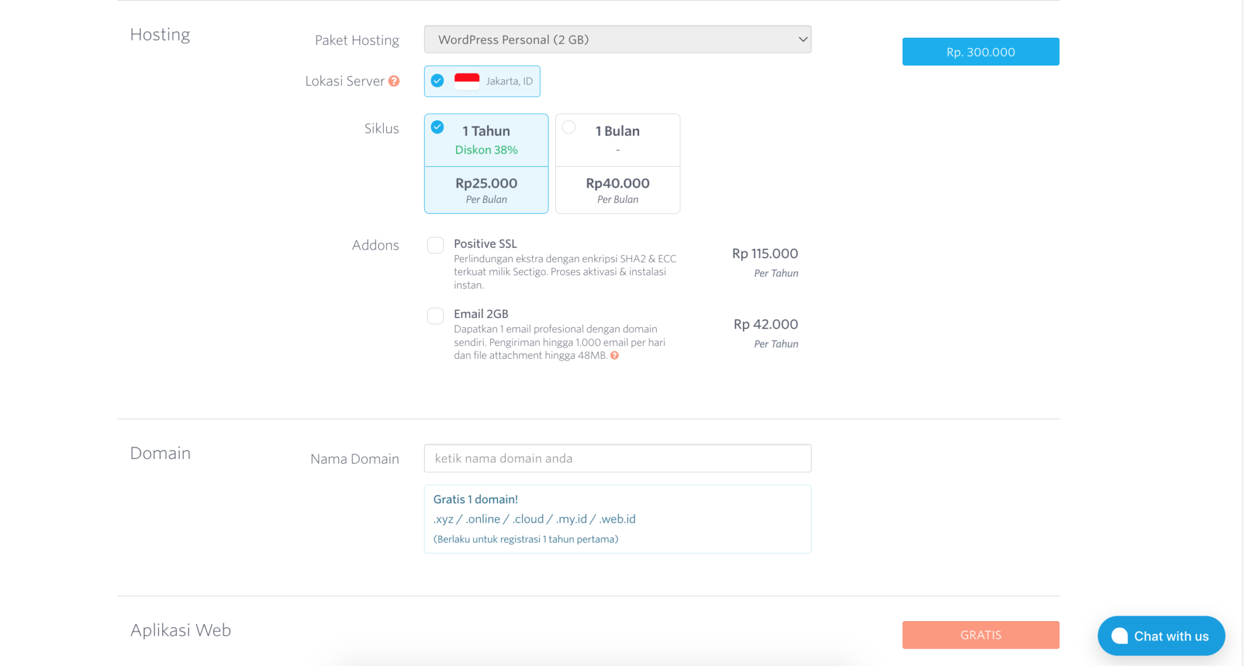The width and height of the screenshot is (1244, 666).
Task: Click the Indonesian flag icon
Action: click(x=466, y=81)
